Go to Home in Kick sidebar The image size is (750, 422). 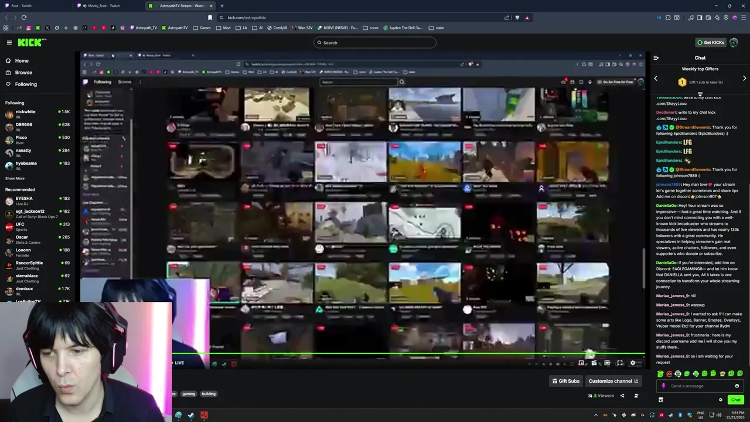[x=21, y=61]
